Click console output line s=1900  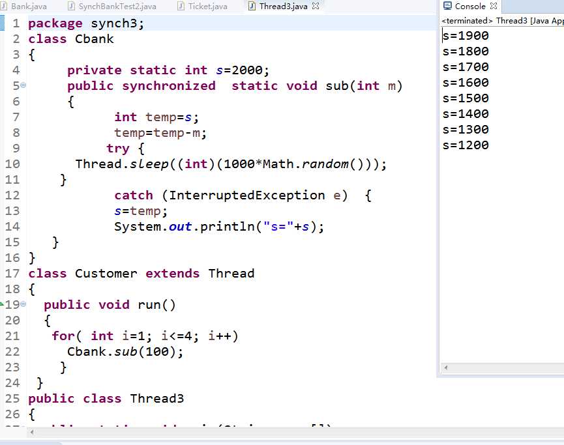click(x=466, y=36)
